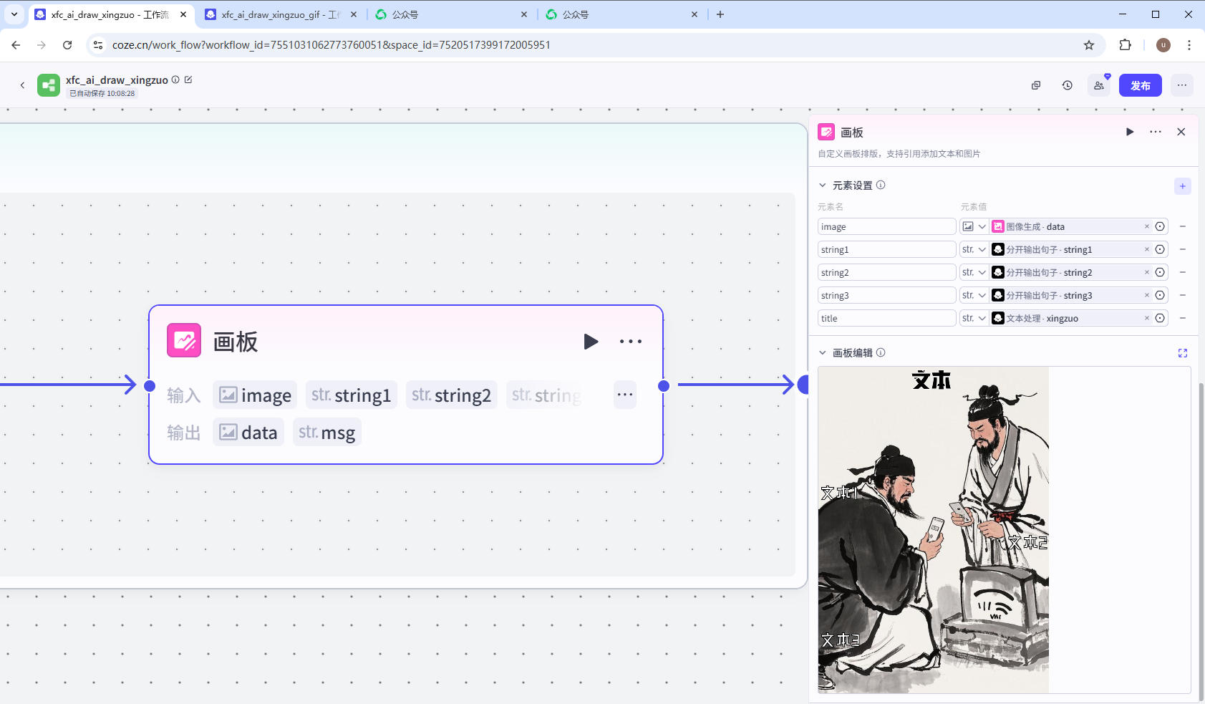
Task: Edit the string1 element name field
Action: coord(886,249)
